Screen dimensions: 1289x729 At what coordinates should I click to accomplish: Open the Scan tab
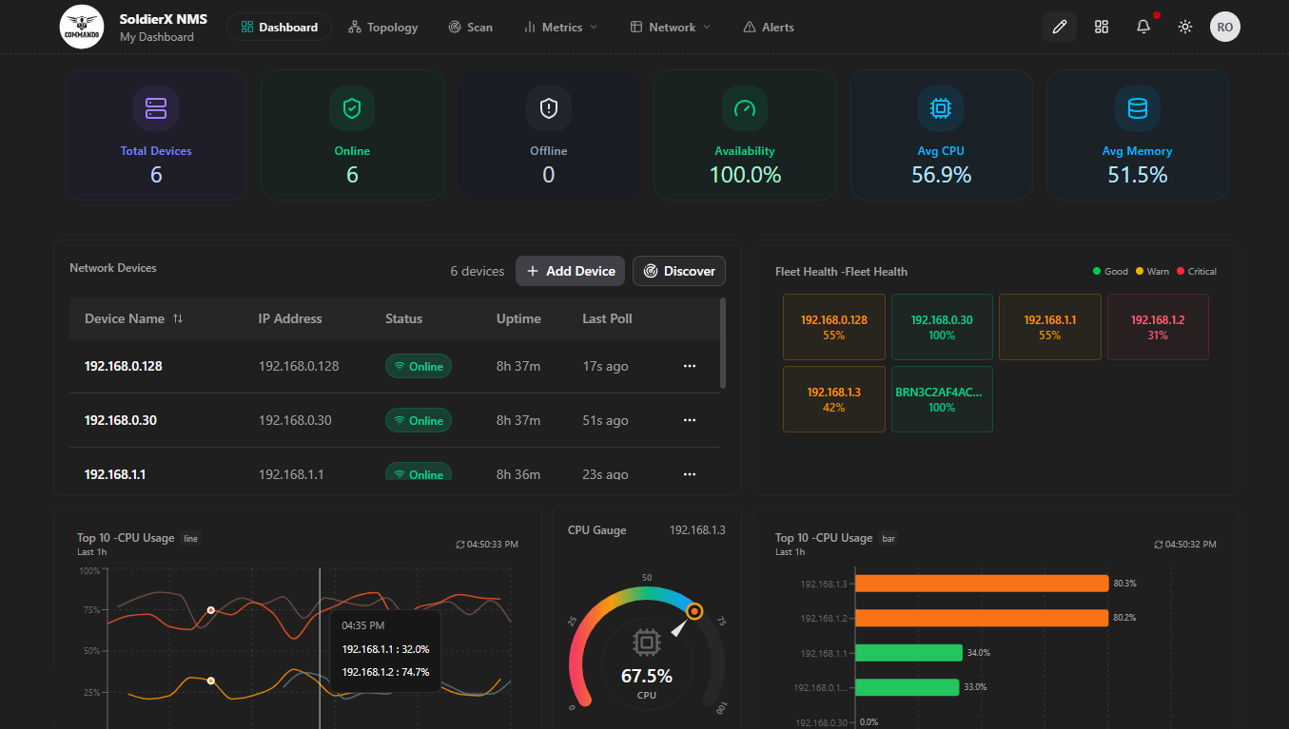pos(471,27)
